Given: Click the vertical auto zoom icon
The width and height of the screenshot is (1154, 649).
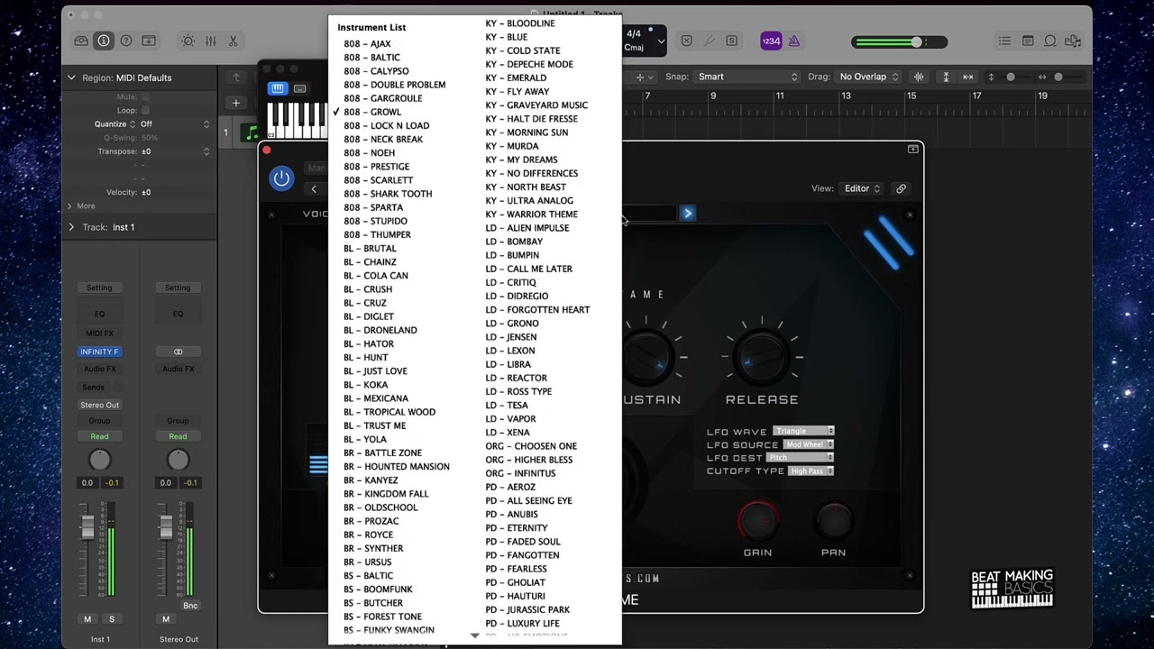Looking at the screenshot, I should 946,77.
